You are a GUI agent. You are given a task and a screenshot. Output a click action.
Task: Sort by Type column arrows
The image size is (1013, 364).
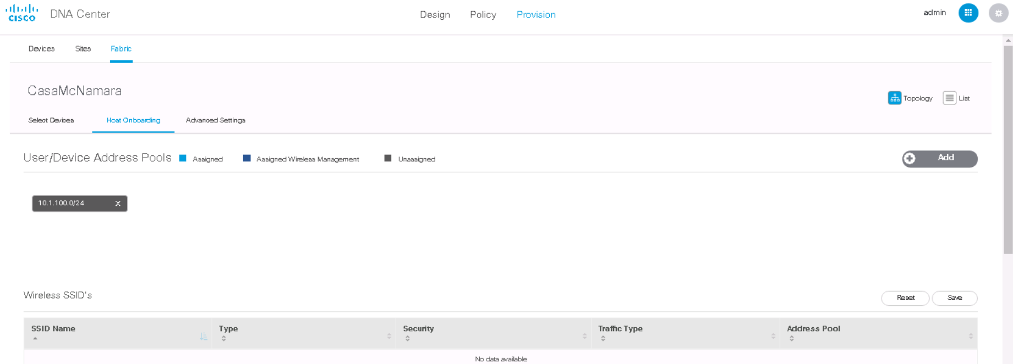point(223,339)
